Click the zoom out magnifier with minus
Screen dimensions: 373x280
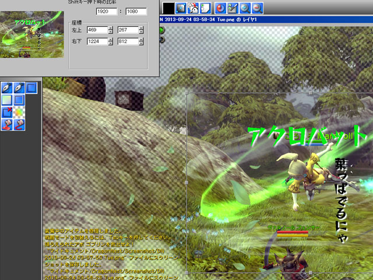257,8
